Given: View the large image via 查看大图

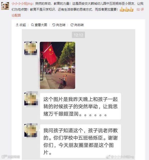Looking at the screenshot, I should click(41, 25).
